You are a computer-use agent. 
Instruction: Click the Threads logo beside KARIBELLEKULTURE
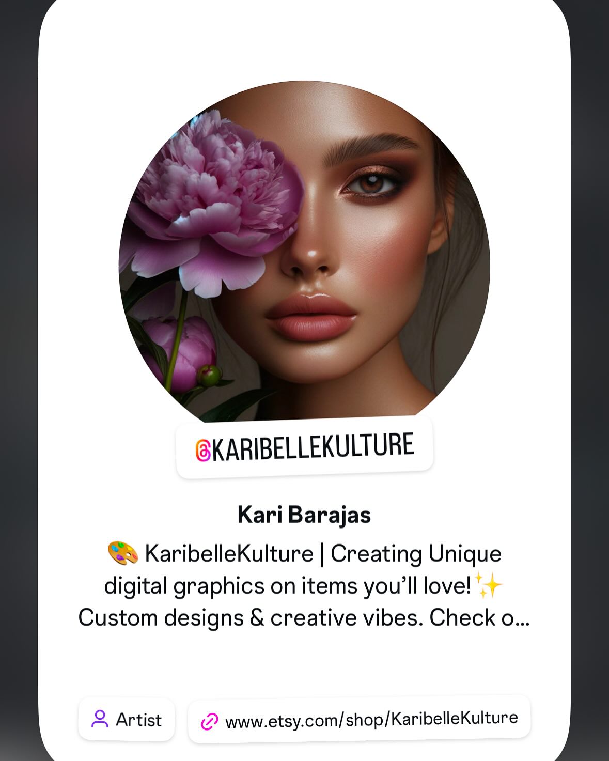[203, 451]
